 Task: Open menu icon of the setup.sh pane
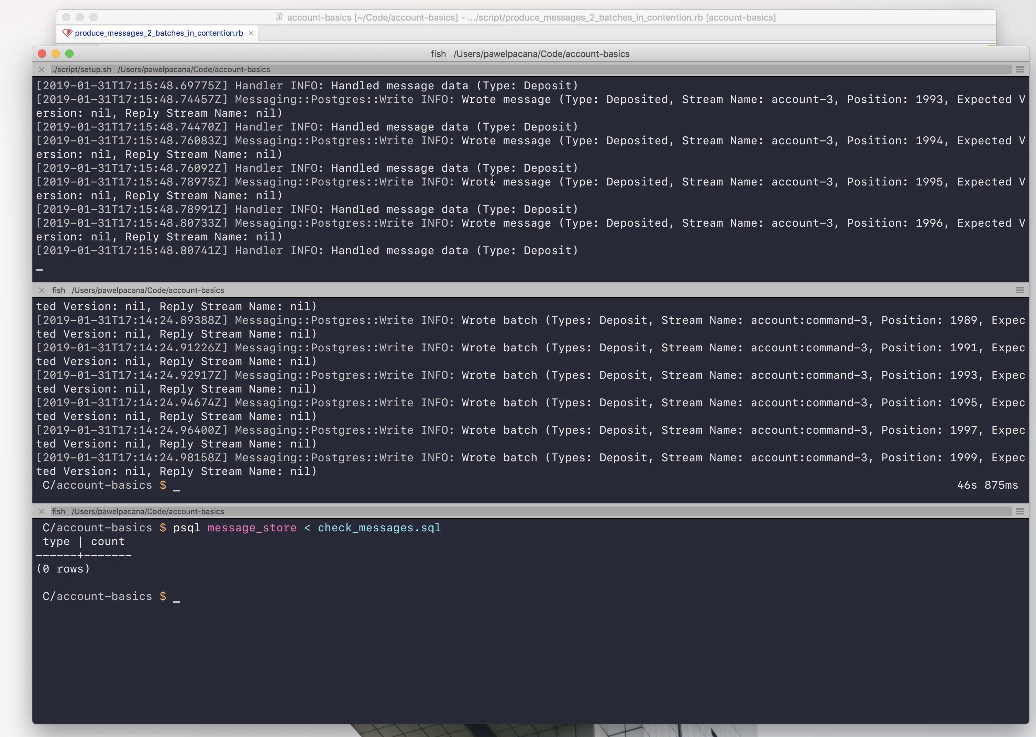1020,69
